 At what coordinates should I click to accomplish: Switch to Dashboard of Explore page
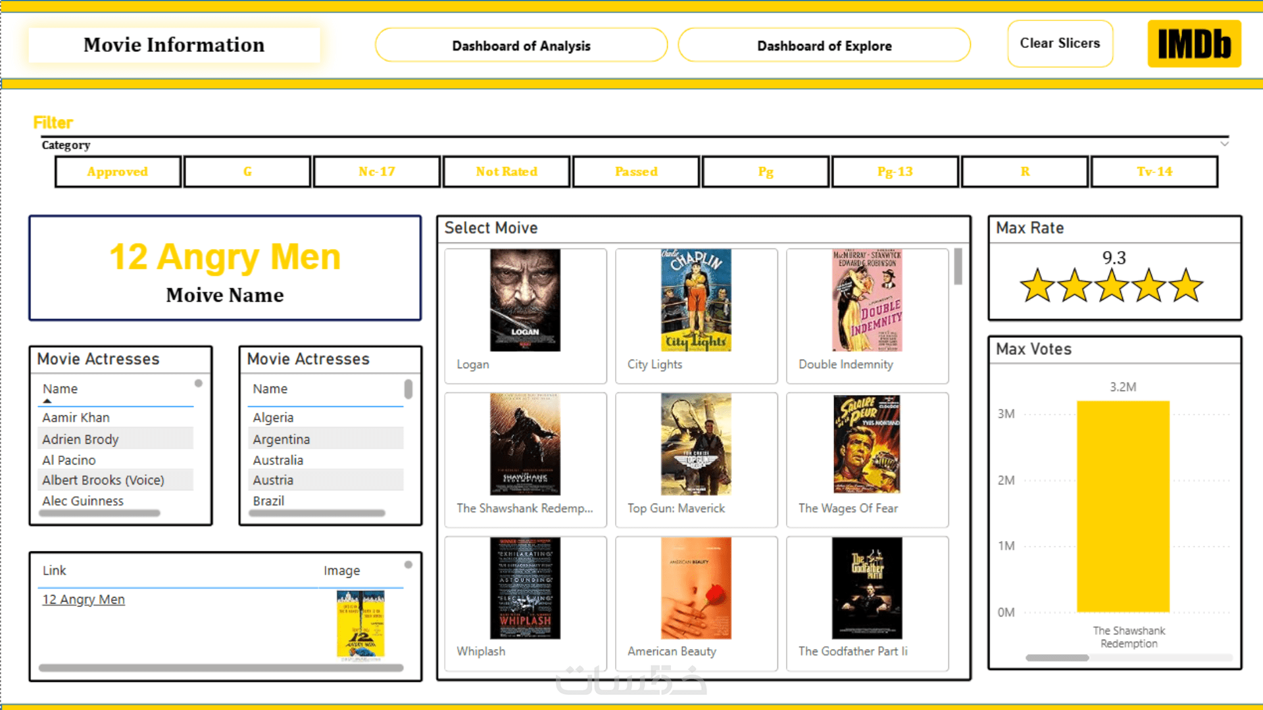coord(824,45)
